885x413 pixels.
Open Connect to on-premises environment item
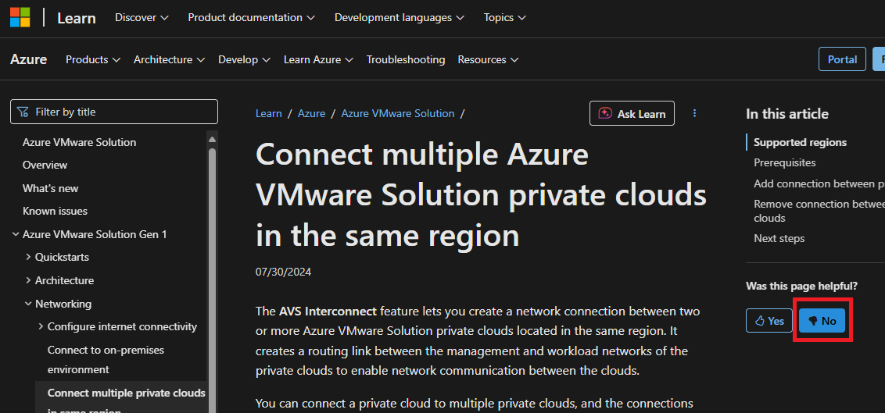[106, 359]
